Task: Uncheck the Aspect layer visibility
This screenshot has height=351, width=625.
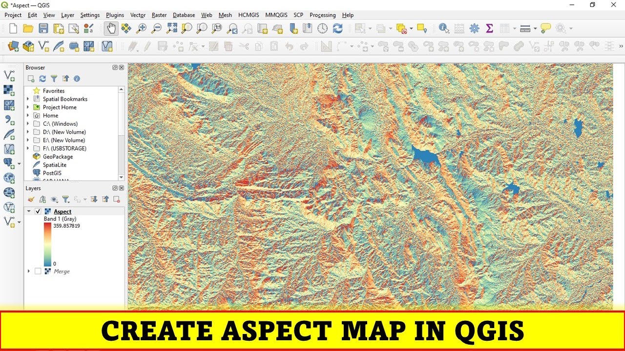Action: [38, 212]
